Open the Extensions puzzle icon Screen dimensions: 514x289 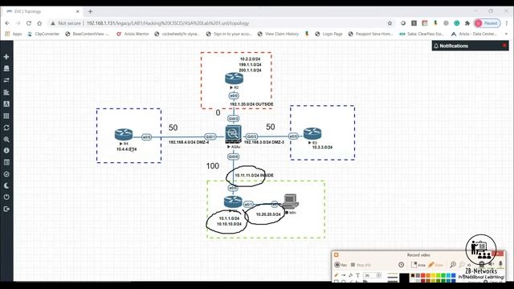pyautogui.click(x=467, y=23)
